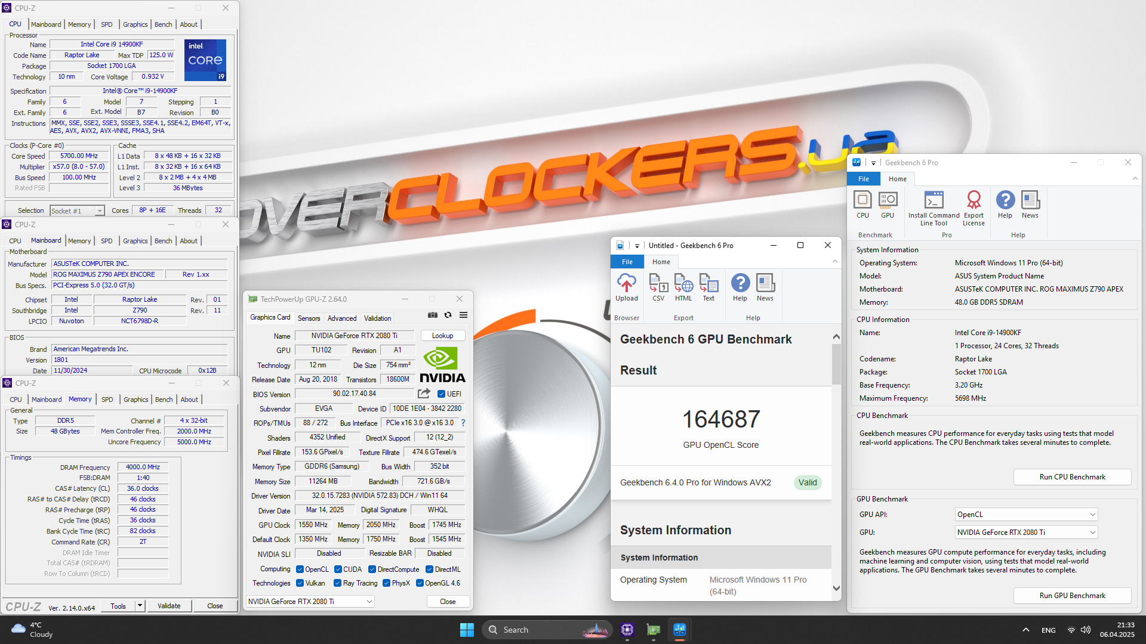
Task: Open GPU API OpenCL dropdown
Action: (1027, 515)
